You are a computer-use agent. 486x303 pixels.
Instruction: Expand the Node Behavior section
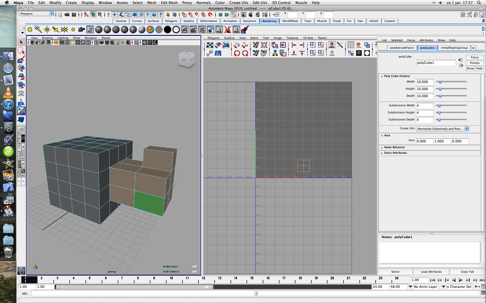coord(382,147)
